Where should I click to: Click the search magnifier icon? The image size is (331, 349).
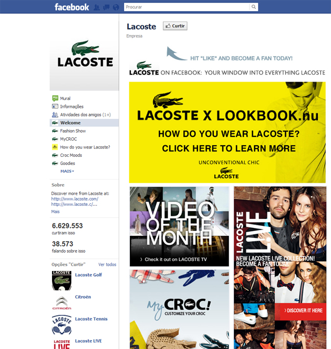[x=253, y=7]
